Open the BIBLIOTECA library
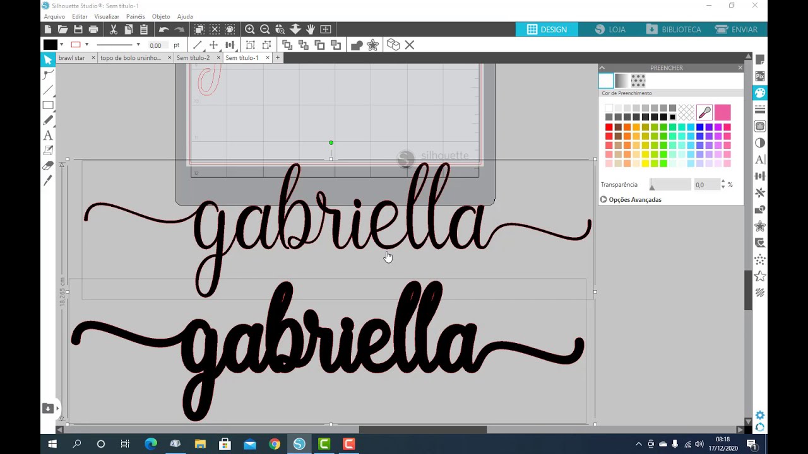This screenshot has height=454, width=808. (x=674, y=30)
